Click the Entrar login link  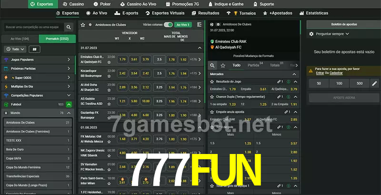point(320,73)
